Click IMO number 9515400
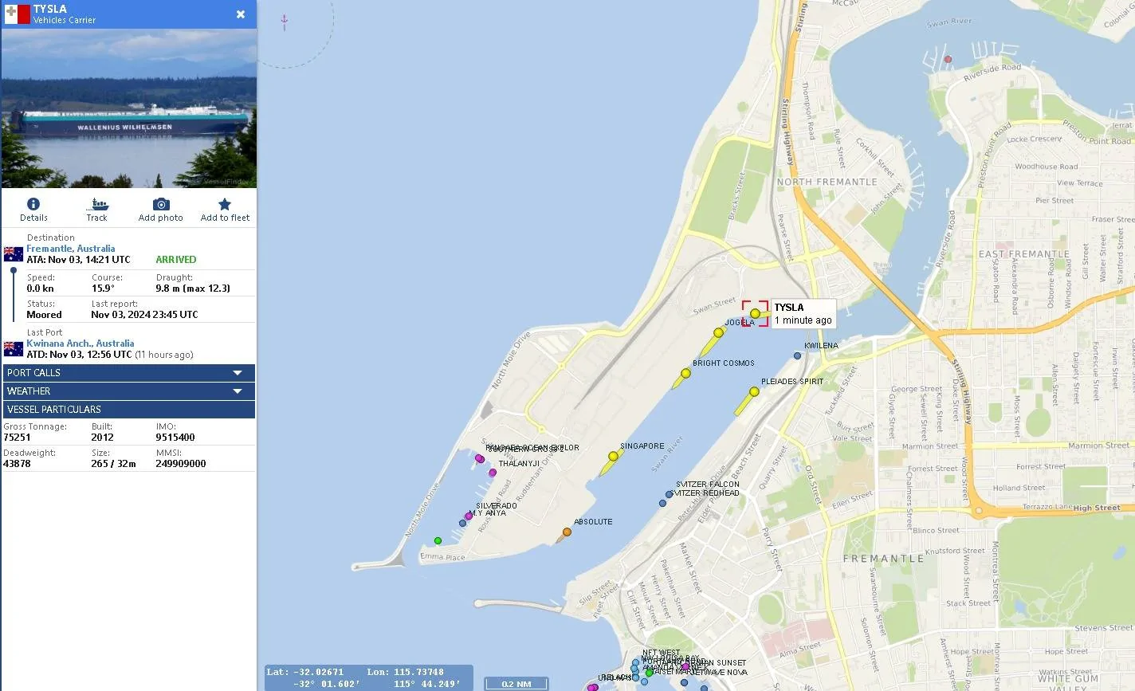 tap(175, 438)
